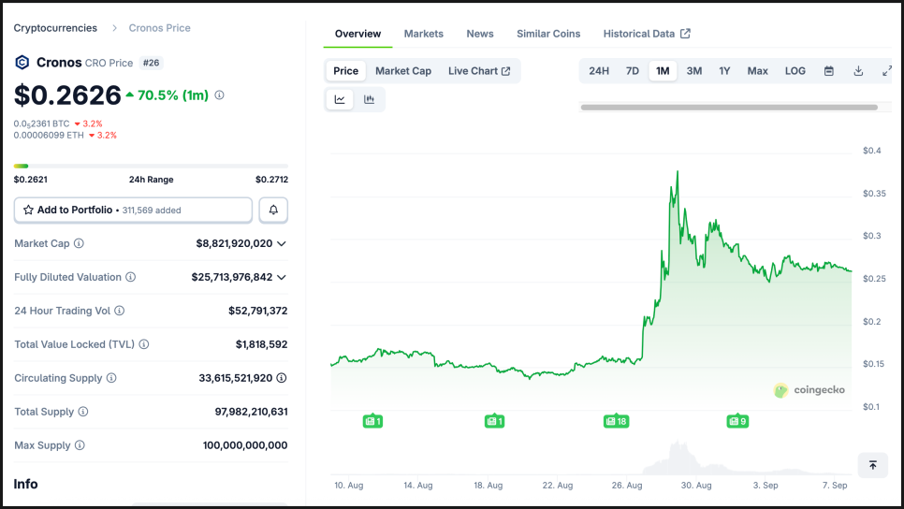Open the Similar Coins tab
This screenshot has width=904, height=509.
(x=548, y=34)
